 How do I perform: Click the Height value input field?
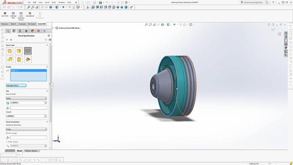click(27, 116)
